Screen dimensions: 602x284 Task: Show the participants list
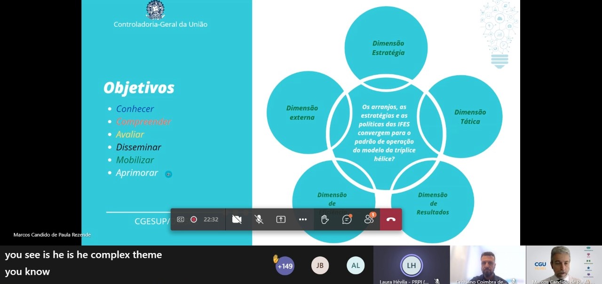click(369, 219)
